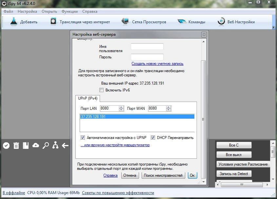Minimize the iSpy window

pyautogui.click(x=250, y=2)
